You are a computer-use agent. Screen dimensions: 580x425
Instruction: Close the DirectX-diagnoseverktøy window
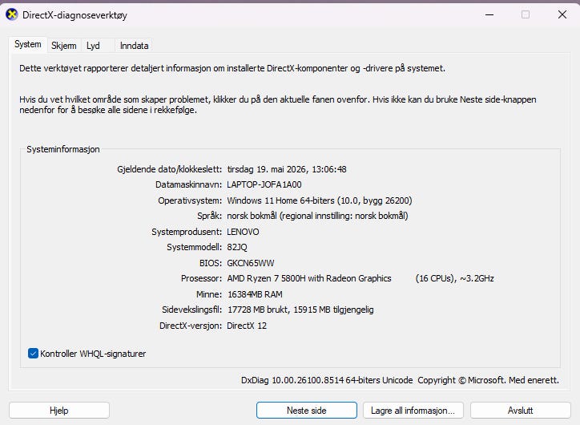(562, 14)
